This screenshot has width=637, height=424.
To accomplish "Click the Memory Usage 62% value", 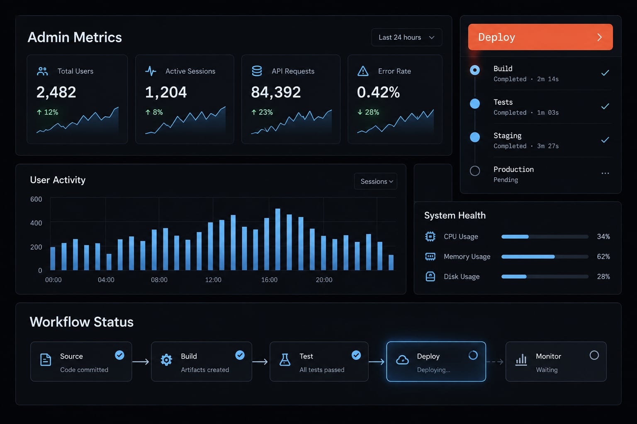I will click(x=603, y=257).
